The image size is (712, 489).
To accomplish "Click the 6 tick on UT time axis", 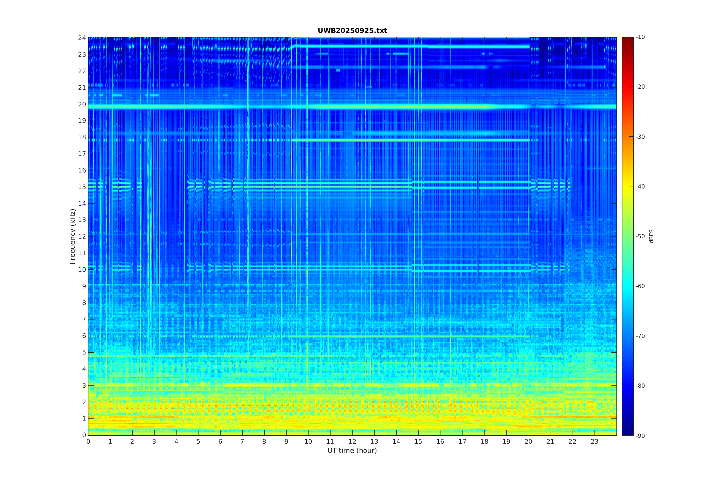I will 220,442.
